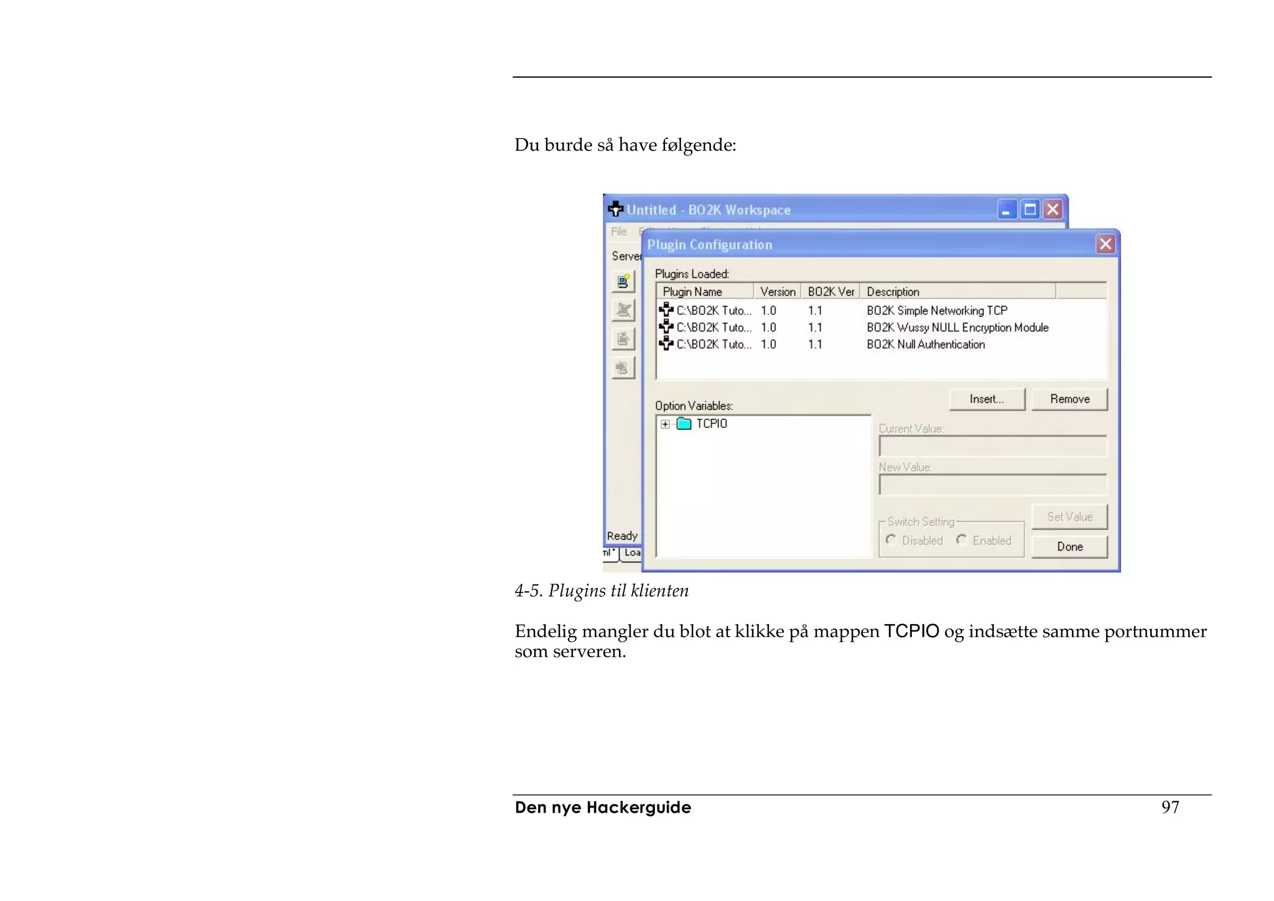This screenshot has width=1274, height=901.
Task: Click the third sidebar icon, edit server
Action: click(x=623, y=339)
